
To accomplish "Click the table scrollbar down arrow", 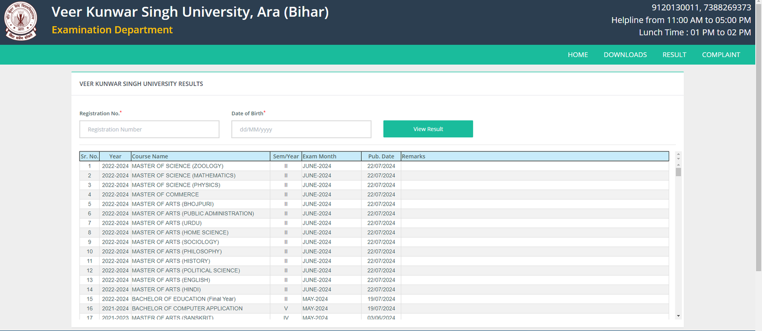I will pos(678,316).
